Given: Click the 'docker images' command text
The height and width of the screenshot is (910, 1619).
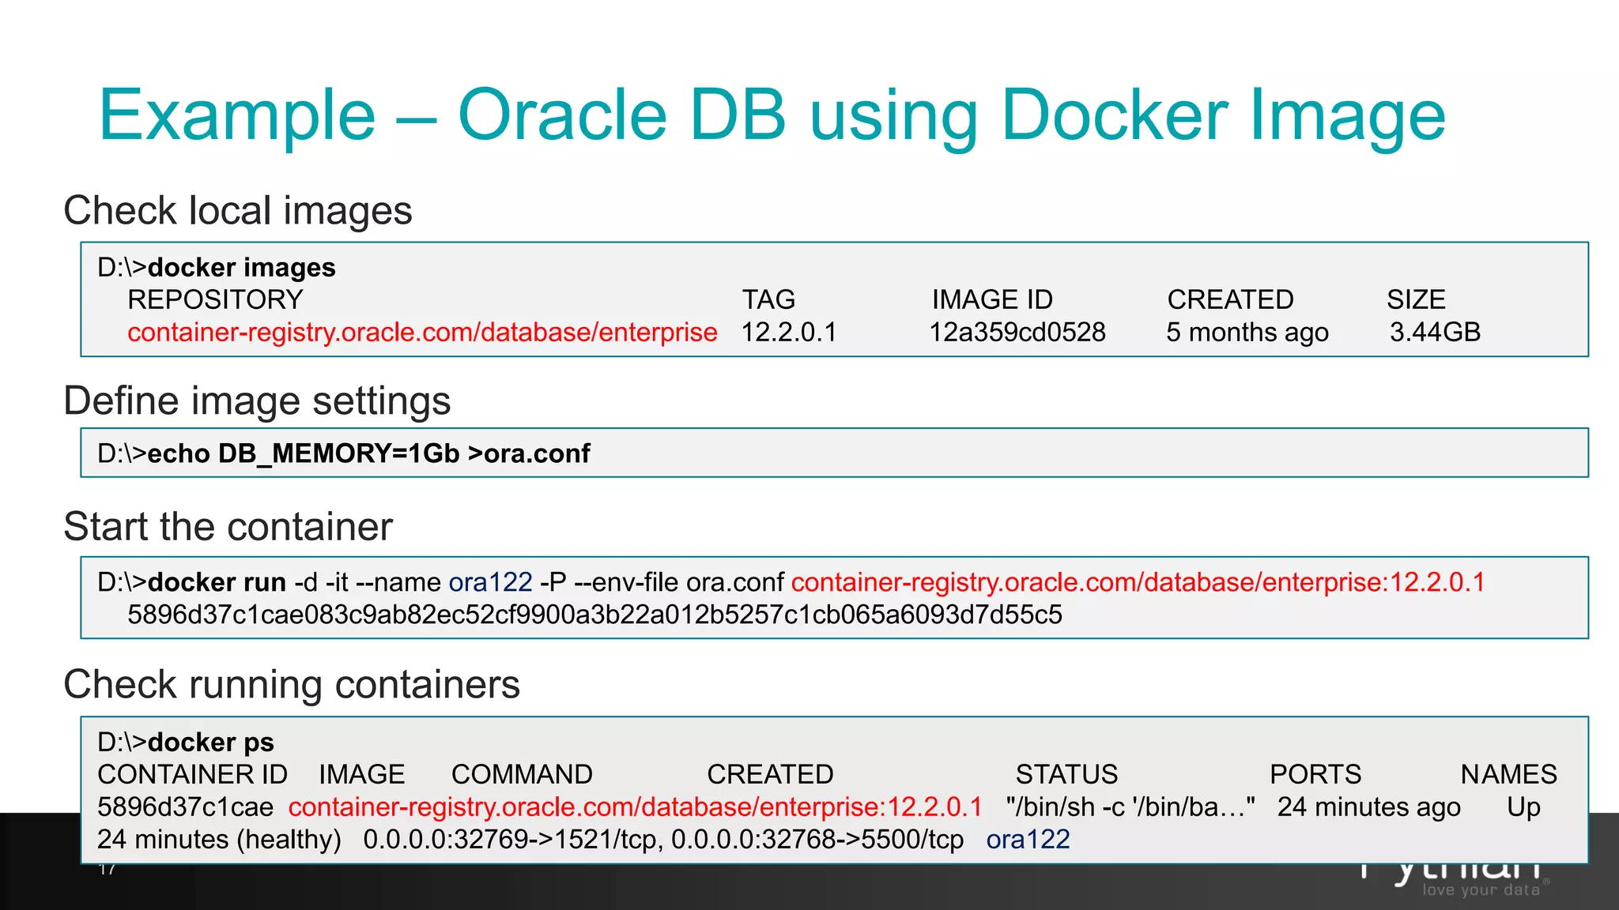Looking at the screenshot, I should pos(242,268).
